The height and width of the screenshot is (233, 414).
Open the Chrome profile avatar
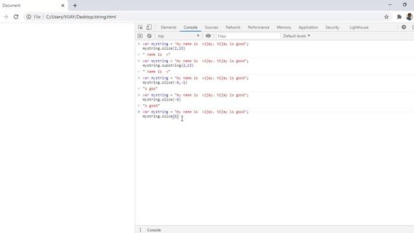tap(409, 17)
